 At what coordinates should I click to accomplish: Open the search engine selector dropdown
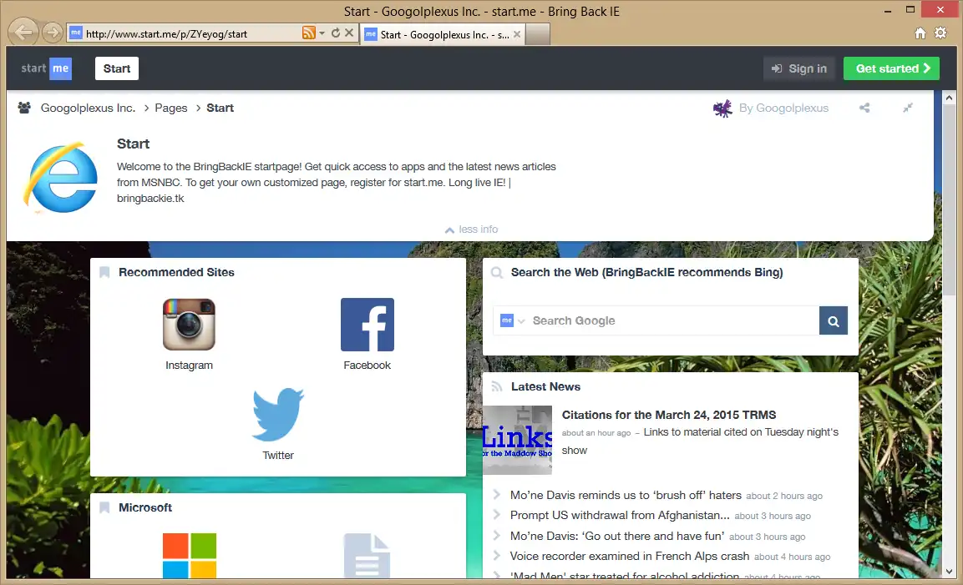pos(513,320)
